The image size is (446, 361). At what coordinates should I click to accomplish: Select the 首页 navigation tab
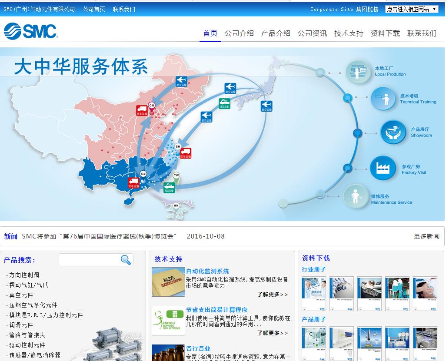pos(210,33)
